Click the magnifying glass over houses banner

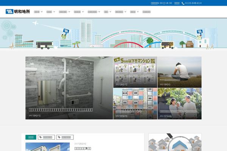[x=175, y=142]
